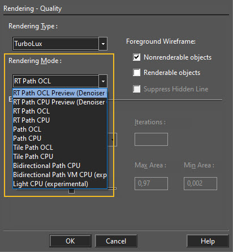Choose Bidirectional Path CPU option
This screenshot has width=233, height=252.
pos(60,166)
